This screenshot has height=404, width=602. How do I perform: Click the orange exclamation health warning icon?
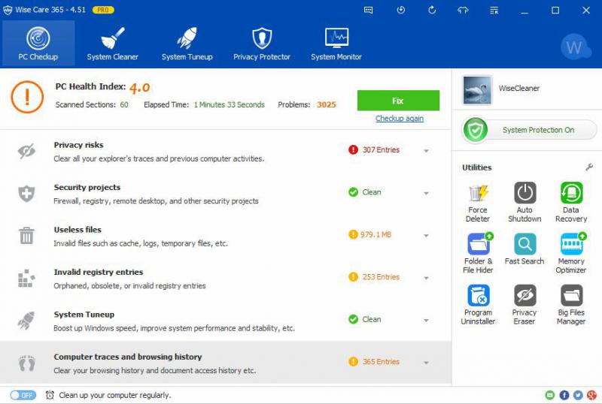27,97
